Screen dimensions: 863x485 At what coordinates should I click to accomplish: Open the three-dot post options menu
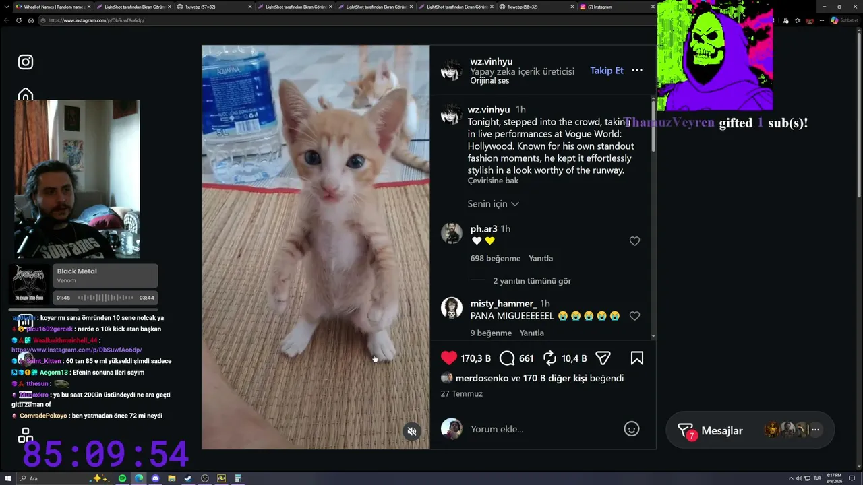[x=637, y=70]
